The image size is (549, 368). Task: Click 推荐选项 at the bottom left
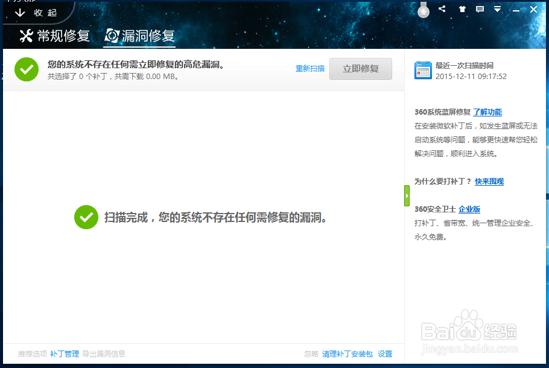(33, 354)
